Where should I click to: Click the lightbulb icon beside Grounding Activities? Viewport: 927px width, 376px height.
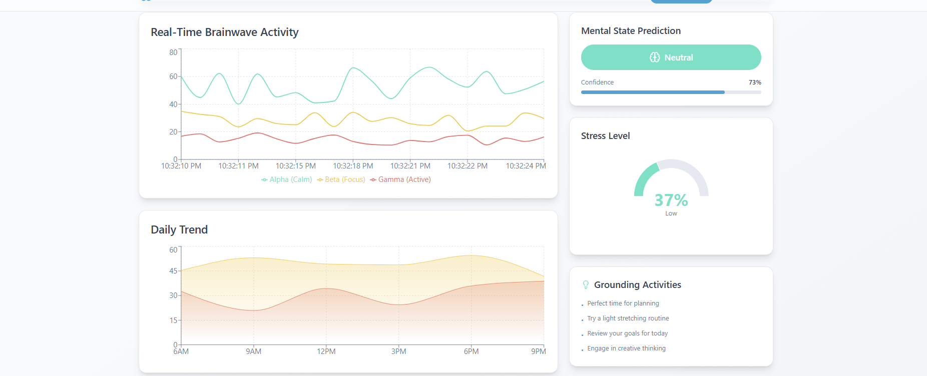pos(586,284)
